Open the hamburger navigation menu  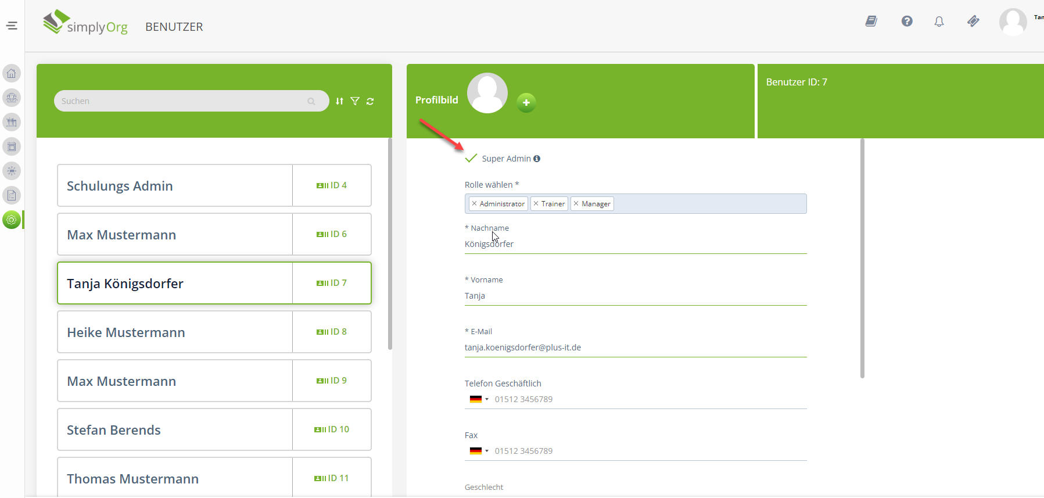click(12, 26)
